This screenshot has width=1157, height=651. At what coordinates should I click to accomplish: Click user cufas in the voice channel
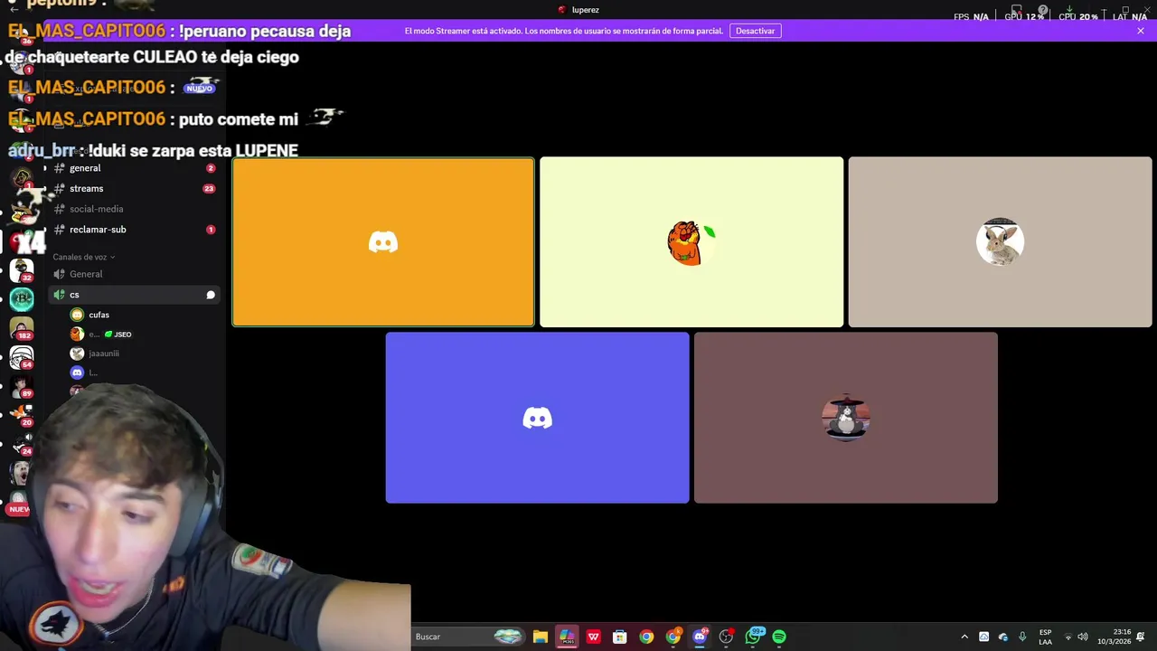pyautogui.click(x=99, y=315)
